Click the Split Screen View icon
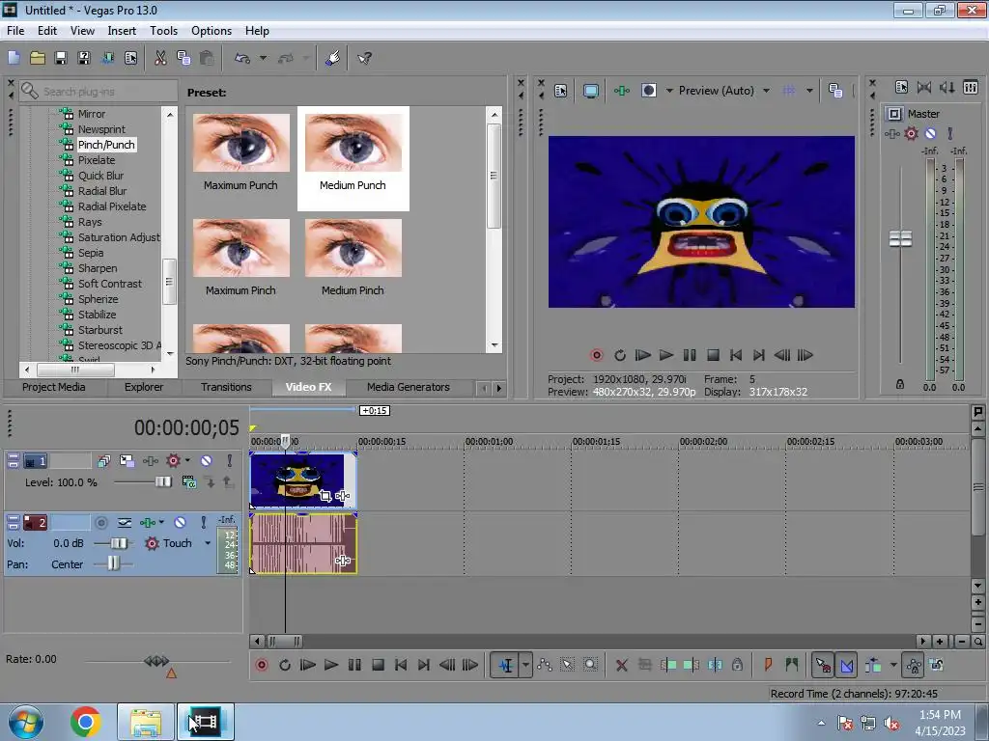This screenshot has height=741, width=989. click(648, 91)
